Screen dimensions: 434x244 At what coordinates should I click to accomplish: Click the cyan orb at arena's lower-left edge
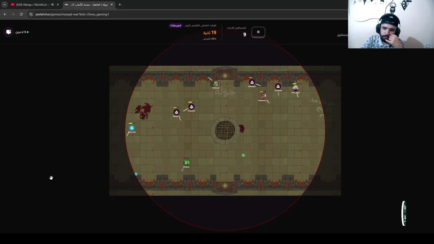tap(136, 174)
